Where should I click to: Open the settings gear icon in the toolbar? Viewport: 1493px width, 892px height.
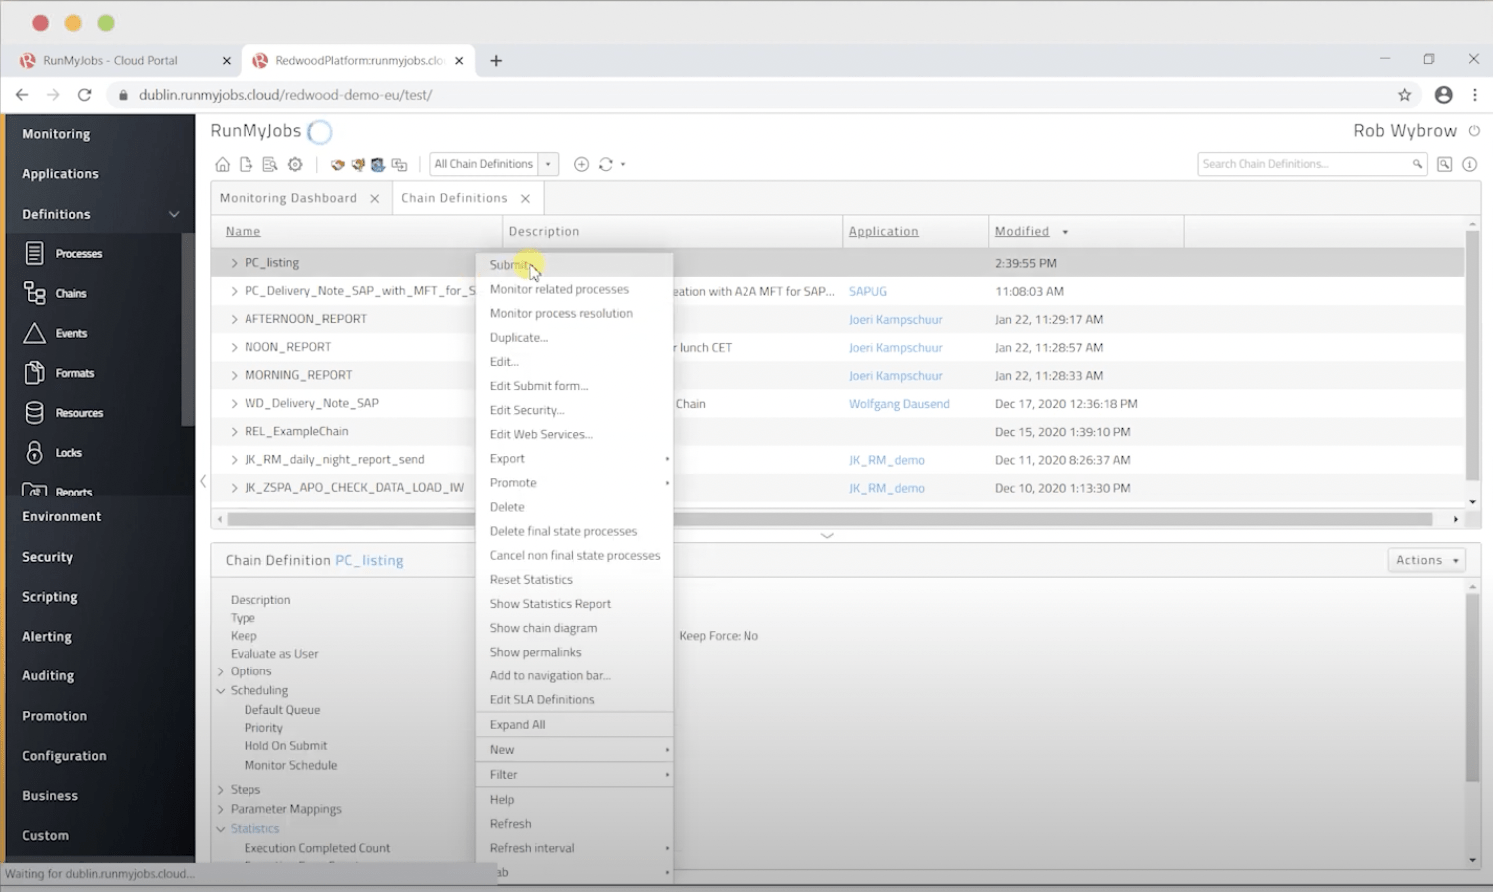[x=295, y=164]
